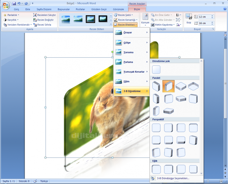228x184 pixels.
Task: Apply first picture style thumbnail with reflection
Action: [x=66, y=19]
